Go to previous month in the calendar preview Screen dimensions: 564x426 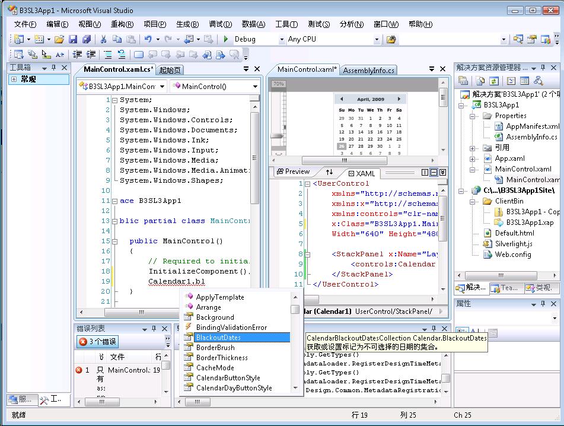click(342, 99)
